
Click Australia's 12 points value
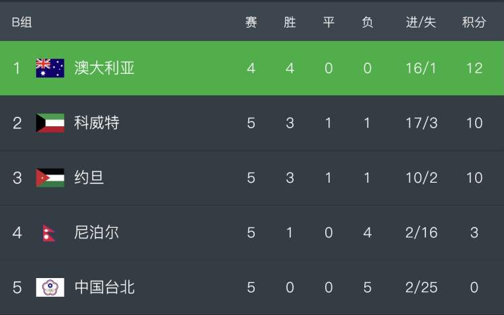474,69
